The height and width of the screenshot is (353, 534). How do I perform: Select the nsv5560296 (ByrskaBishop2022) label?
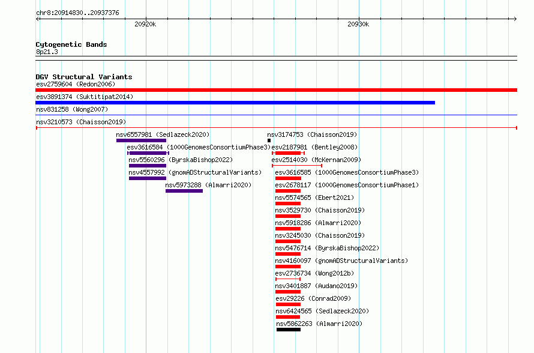coord(181,160)
